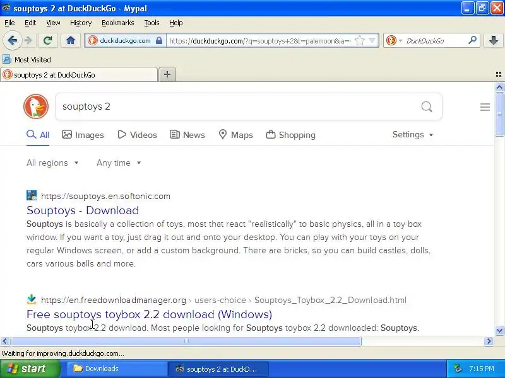This screenshot has width=505, height=378.
Task: Open the View menu
Action: pyautogui.click(x=53, y=23)
